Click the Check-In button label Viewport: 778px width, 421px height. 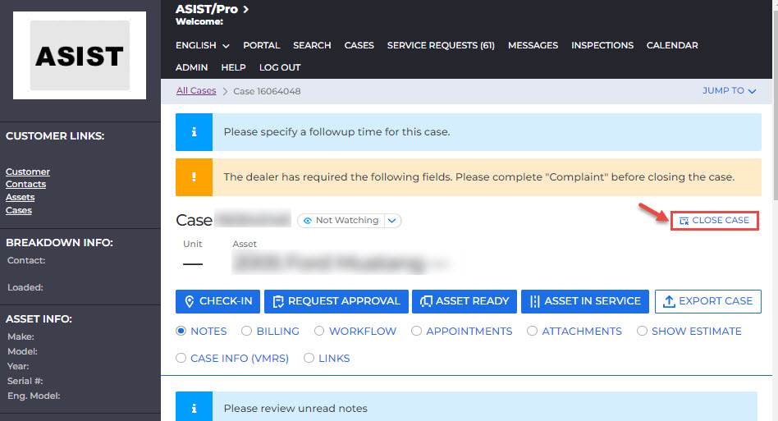point(226,301)
